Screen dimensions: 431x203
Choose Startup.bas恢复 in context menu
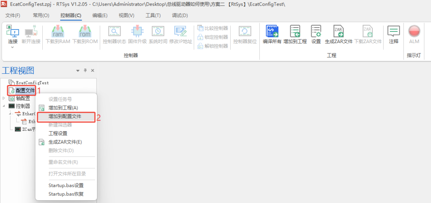coord(66,194)
